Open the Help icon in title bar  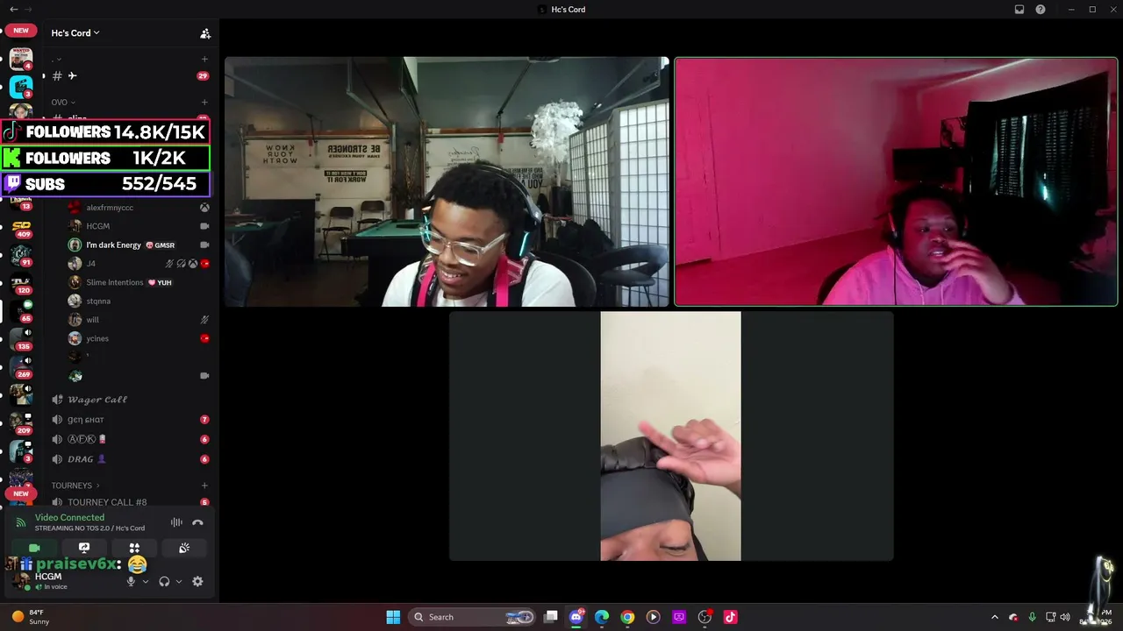point(1041,10)
